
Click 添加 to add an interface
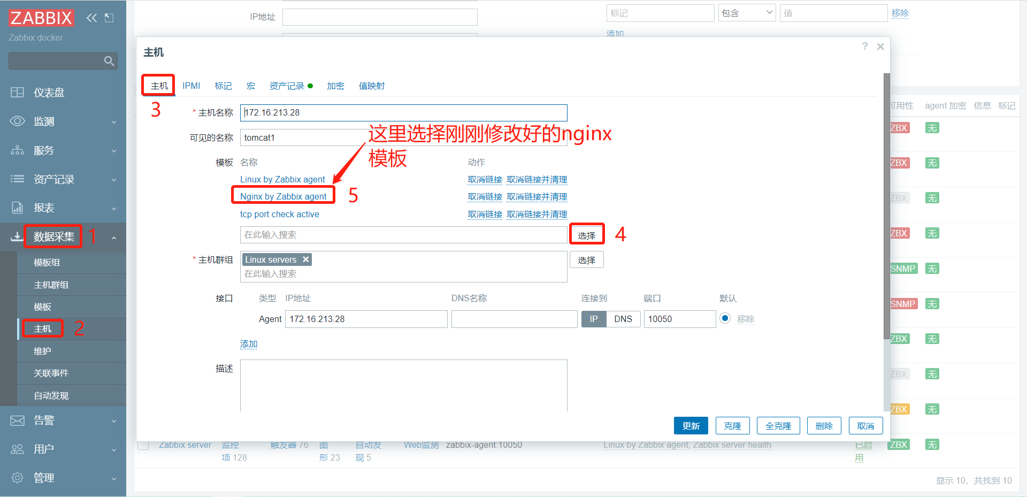point(249,344)
